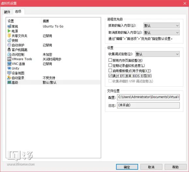Click 默认/默认 summary in 高级 row
This screenshot has width=189, height=172.
coord(50,82)
